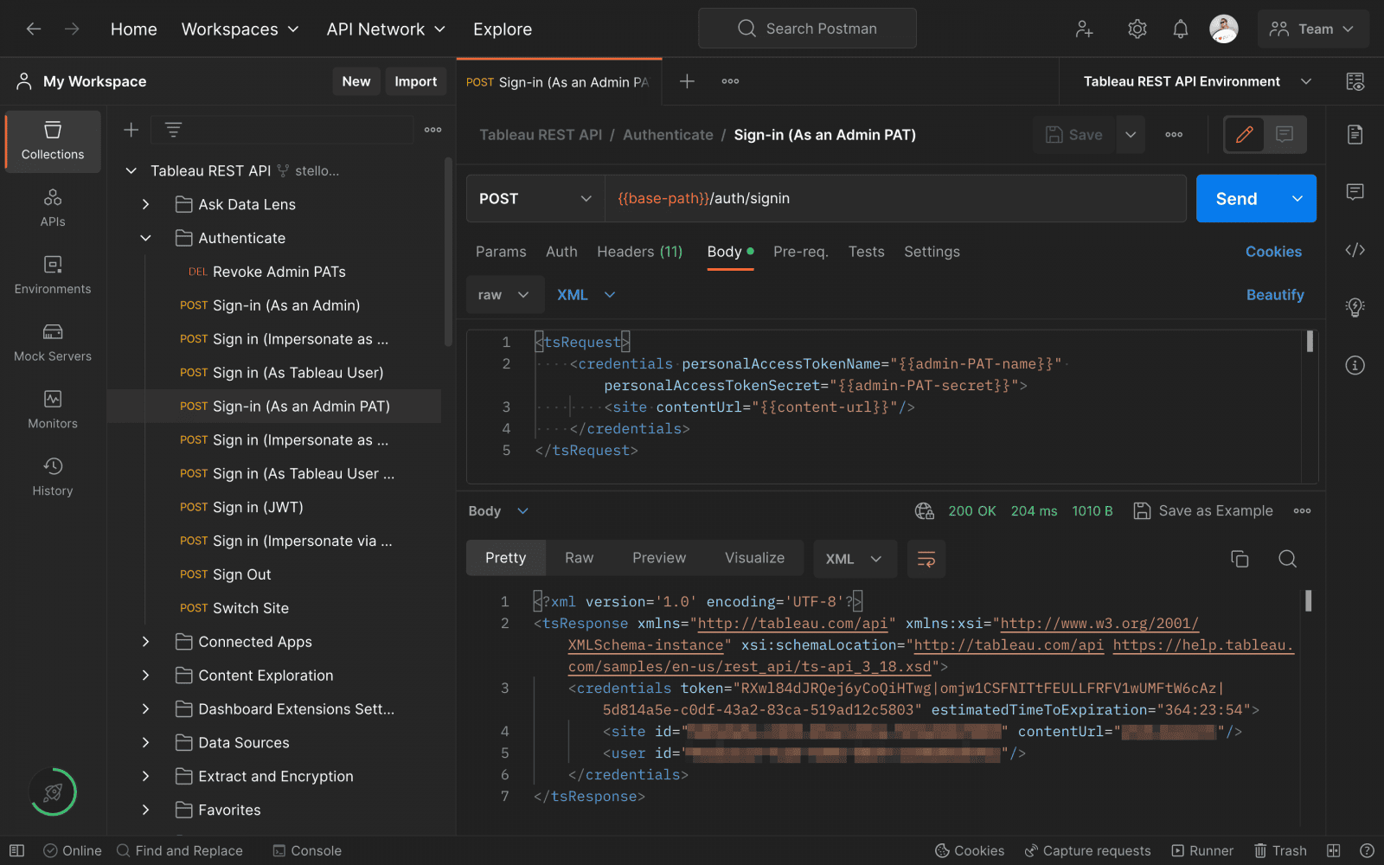Go back using the left arrow
This screenshot has height=865, width=1384.
pyautogui.click(x=34, y=29)
